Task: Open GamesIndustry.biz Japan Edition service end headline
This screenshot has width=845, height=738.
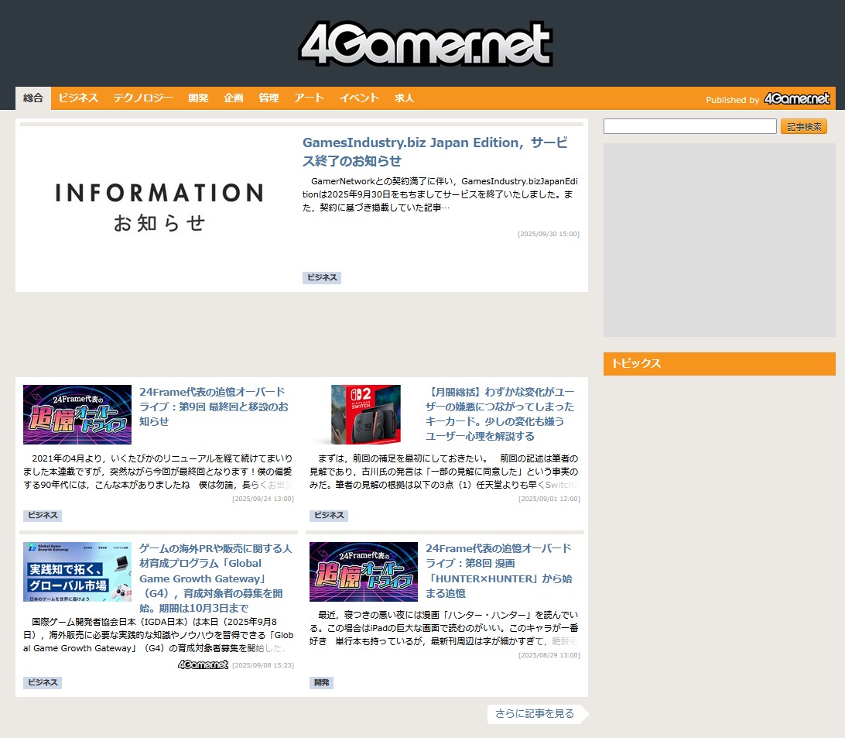Action: click(436, 152)
